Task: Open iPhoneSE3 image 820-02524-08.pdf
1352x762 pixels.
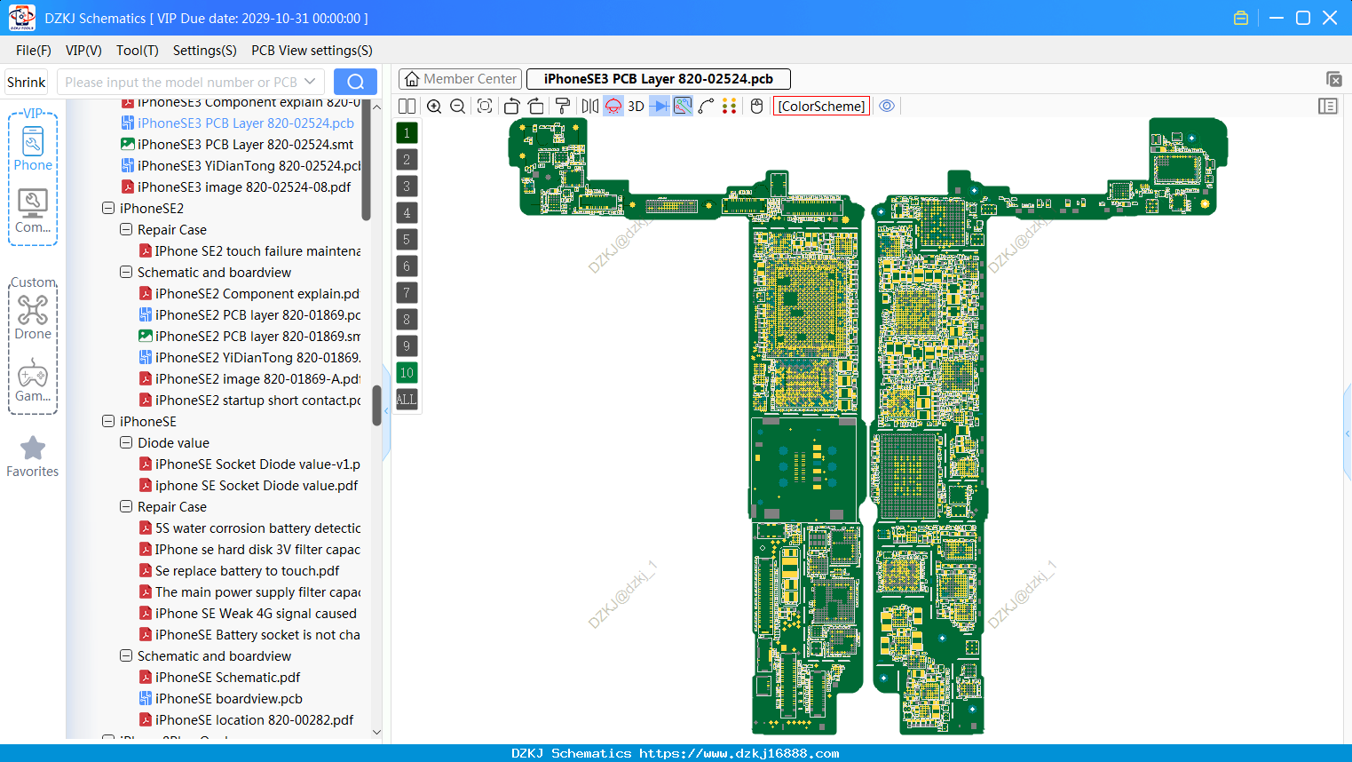Action: coord(236,187)
